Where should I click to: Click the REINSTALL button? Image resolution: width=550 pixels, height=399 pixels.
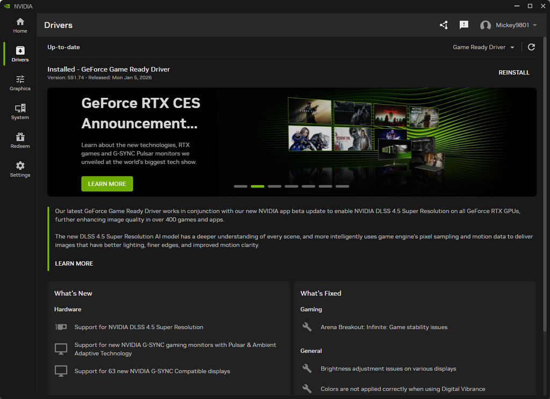[x=514, y=72]
